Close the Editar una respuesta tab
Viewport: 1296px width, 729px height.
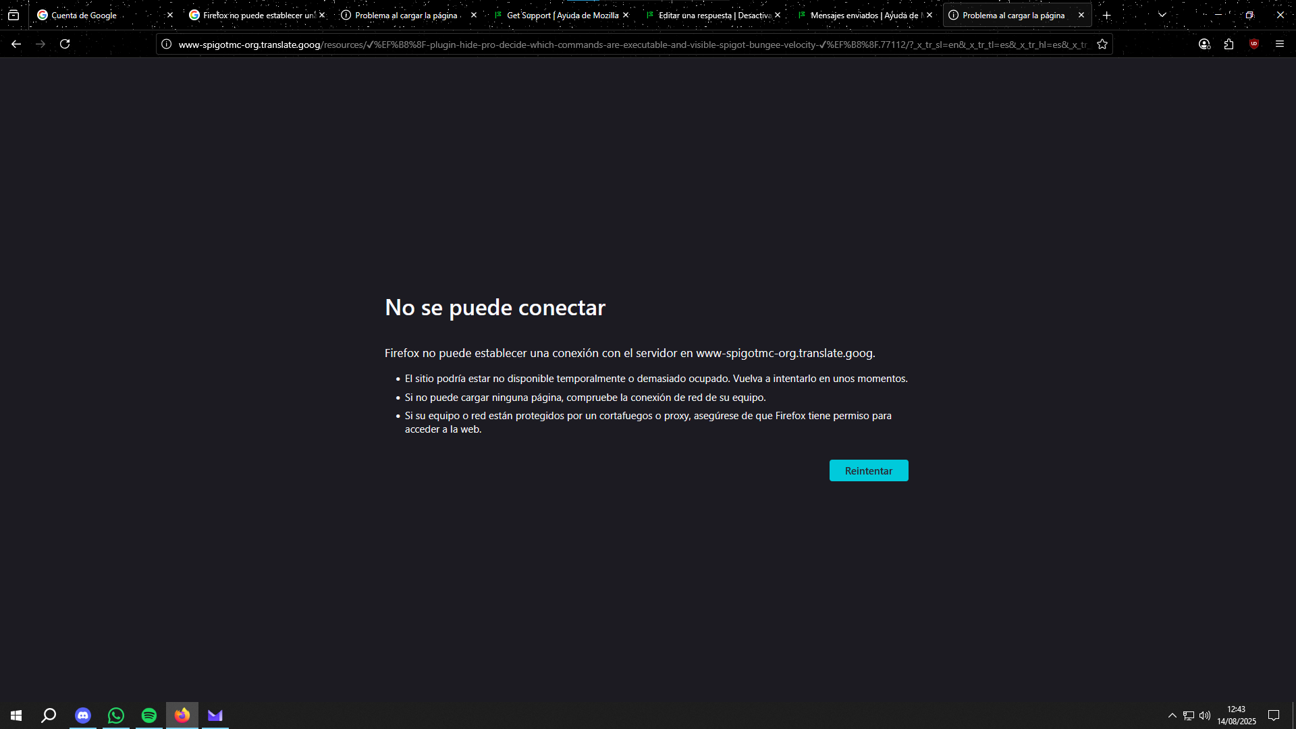(778, 15)
